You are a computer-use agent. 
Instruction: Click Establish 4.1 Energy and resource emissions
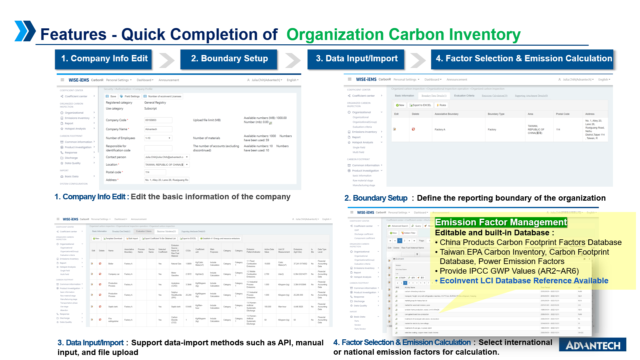pyautogui.click(x=220, y=238)
